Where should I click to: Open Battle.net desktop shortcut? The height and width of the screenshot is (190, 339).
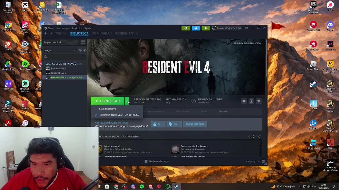click(313, 125)
